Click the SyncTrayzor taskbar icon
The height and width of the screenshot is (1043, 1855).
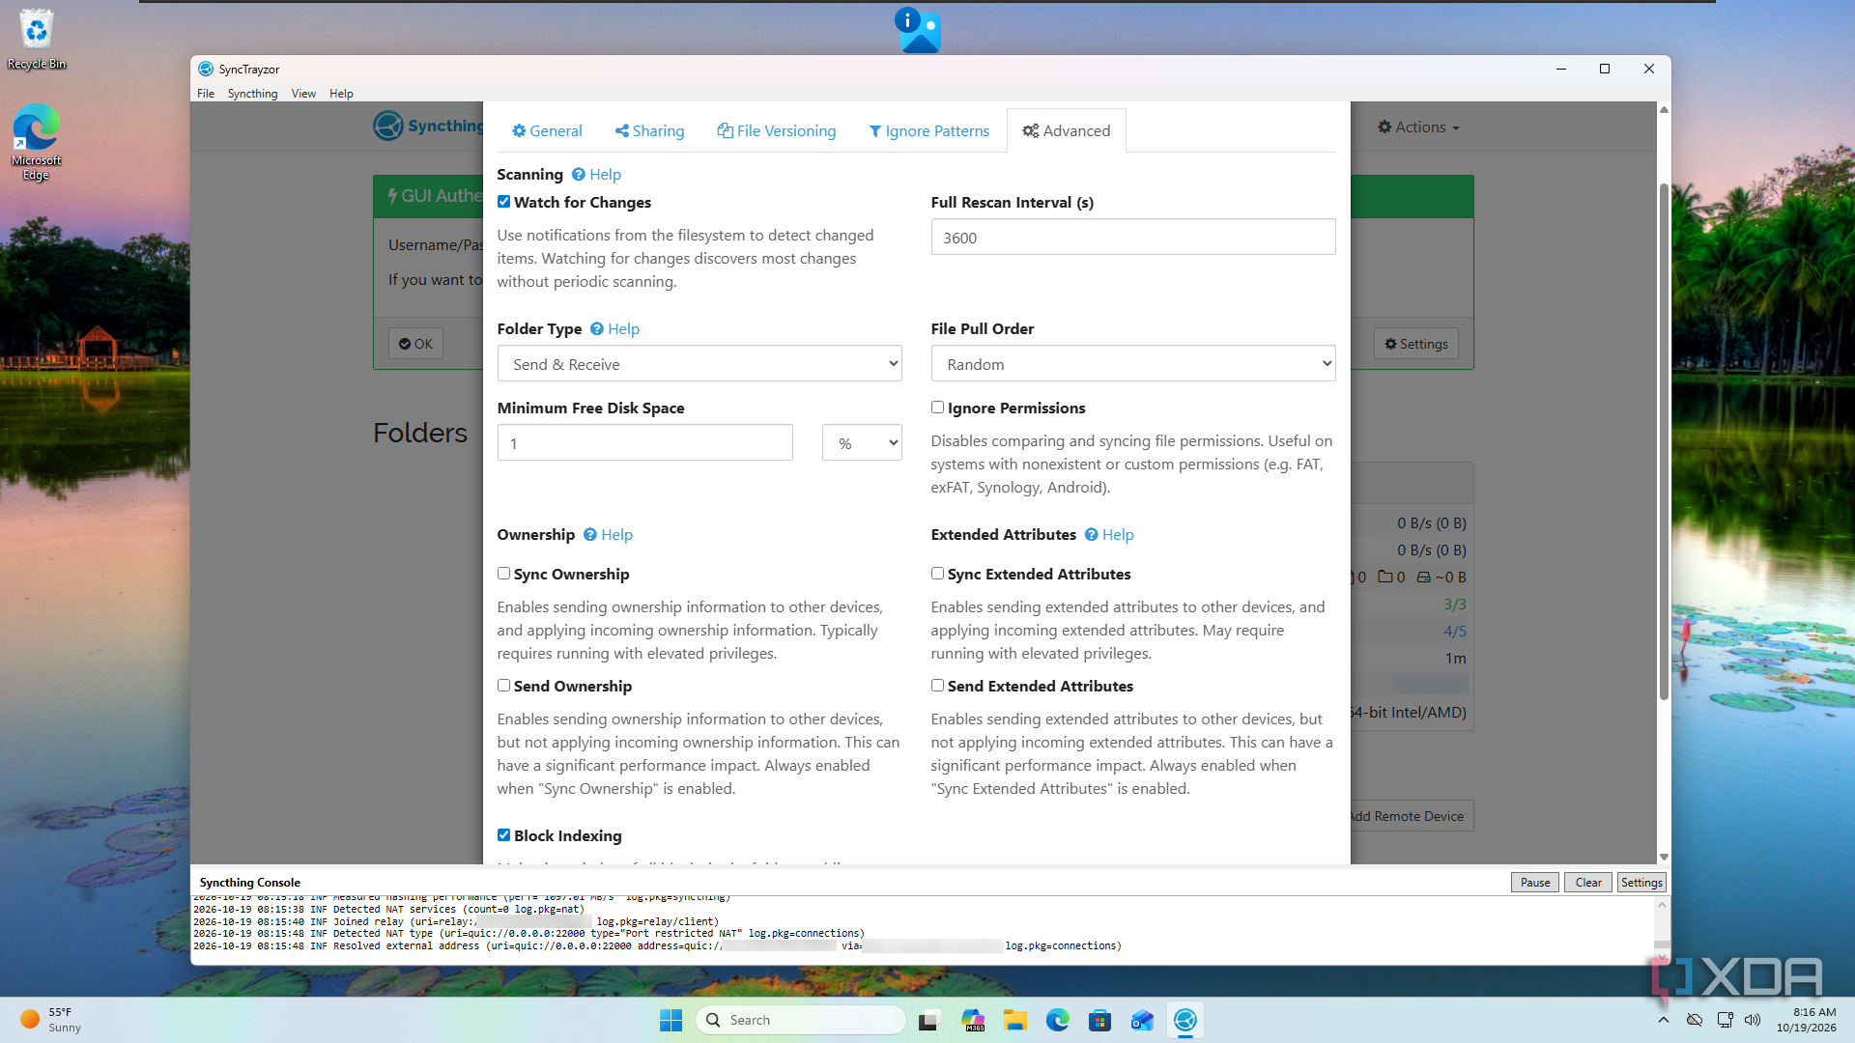[x=1184, y=1020]
